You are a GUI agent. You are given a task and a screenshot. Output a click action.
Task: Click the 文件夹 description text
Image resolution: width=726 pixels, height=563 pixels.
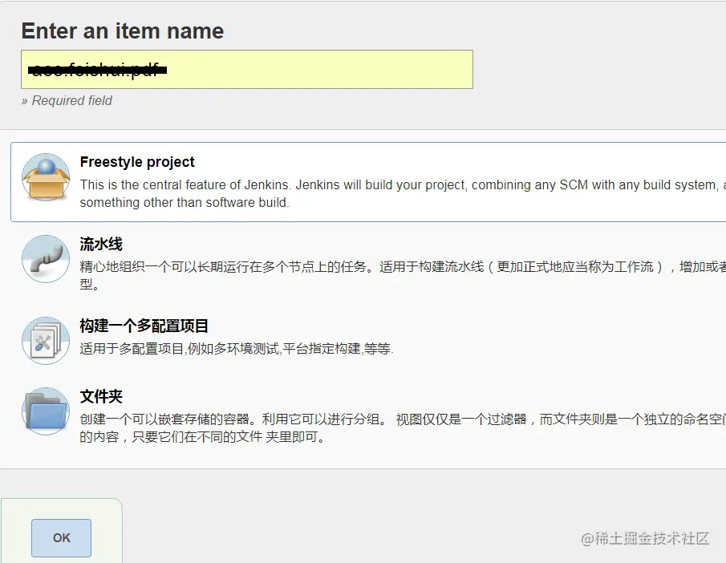(403, 427)
